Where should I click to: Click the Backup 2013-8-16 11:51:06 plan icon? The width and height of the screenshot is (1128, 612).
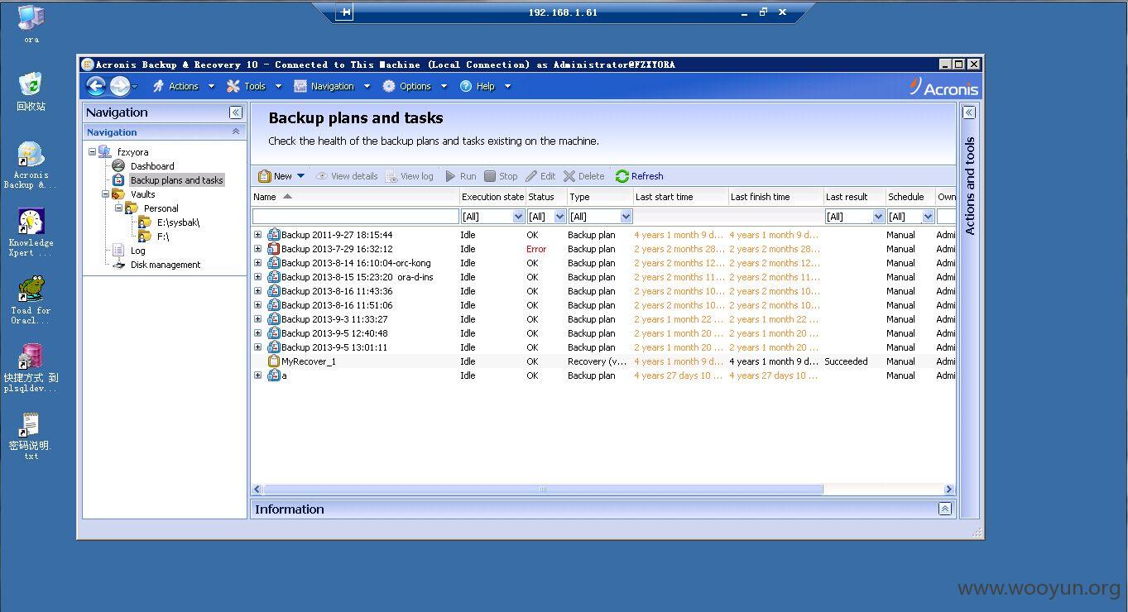tap(274, 305)
